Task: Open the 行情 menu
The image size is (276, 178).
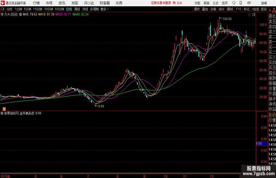Action: (x=36, y=3)
